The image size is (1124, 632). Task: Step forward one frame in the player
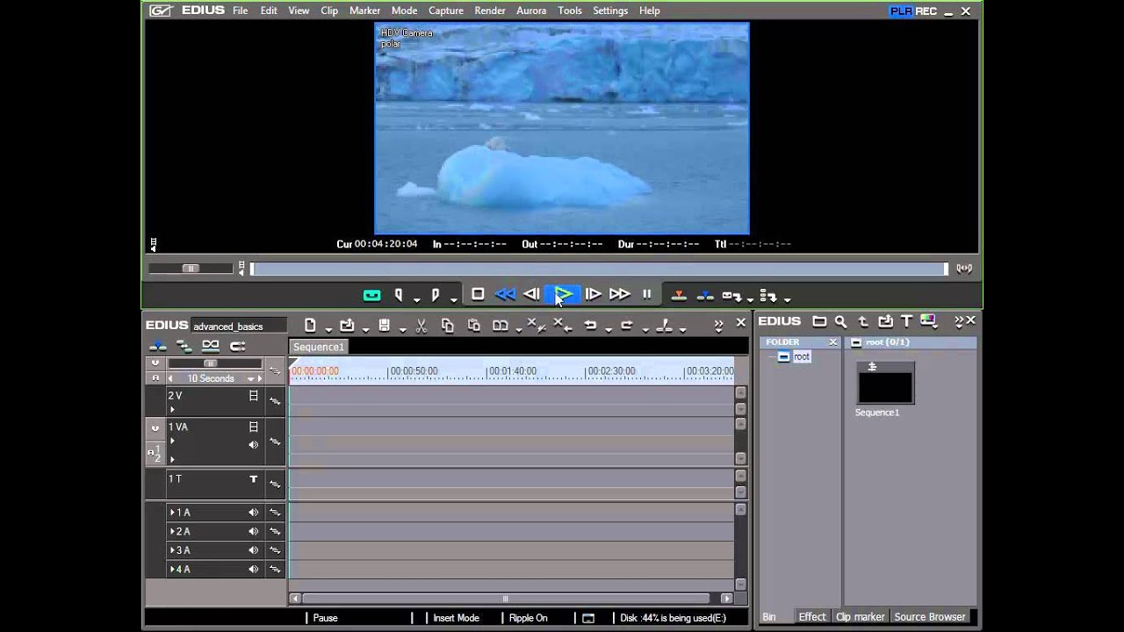tap(593, 295)
